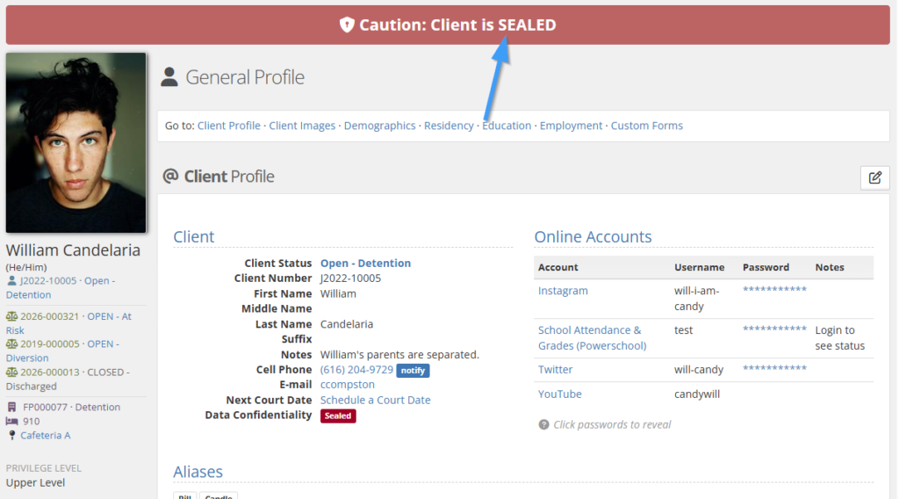Jump to the Employment section
The image size is (899, 499).
click(x=571, y=126)
